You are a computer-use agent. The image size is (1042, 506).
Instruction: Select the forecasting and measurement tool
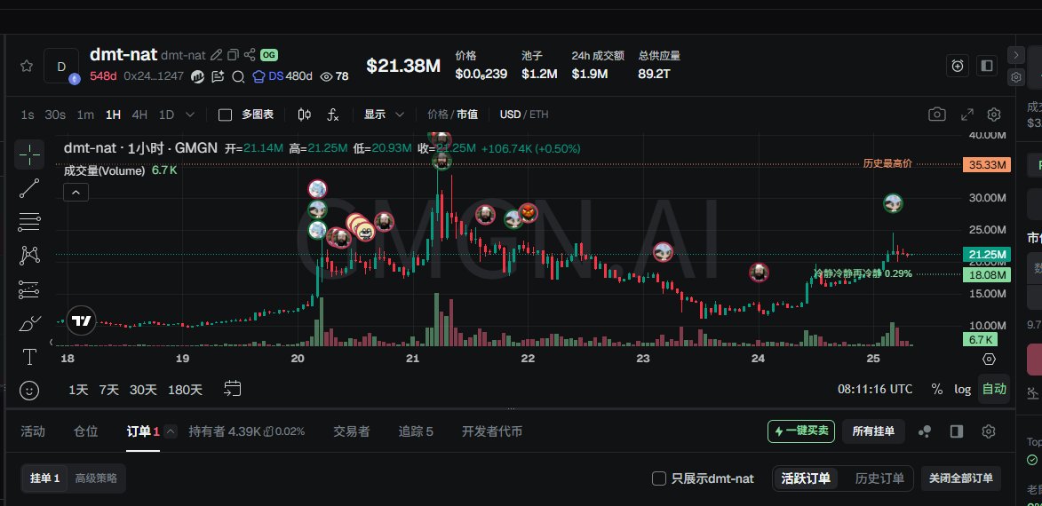pos(29,289)
